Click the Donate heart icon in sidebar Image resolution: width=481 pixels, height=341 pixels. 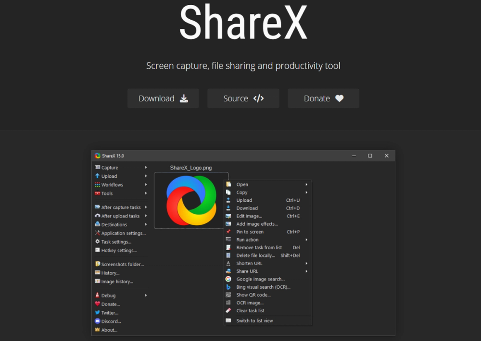coord(98,304)
